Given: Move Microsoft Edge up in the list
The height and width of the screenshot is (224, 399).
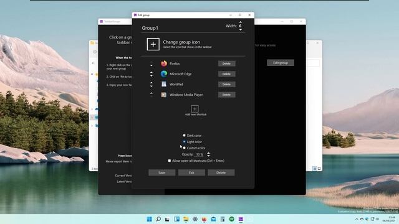Looking at the screenshot, I should pos(151,72).
